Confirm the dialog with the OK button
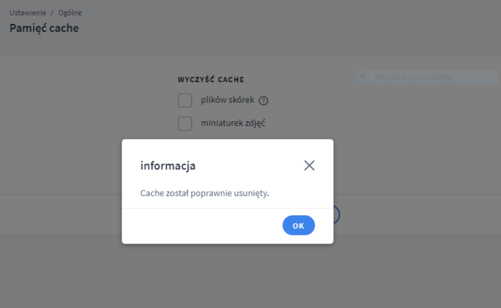This screenshot has width=501, height=308. tap(298, 226)
